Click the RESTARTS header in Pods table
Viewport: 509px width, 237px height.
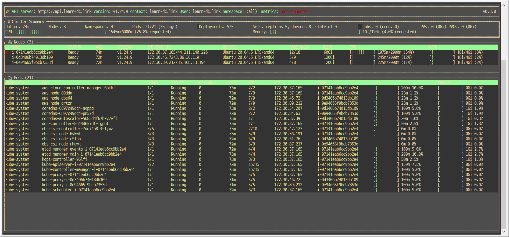208,83
